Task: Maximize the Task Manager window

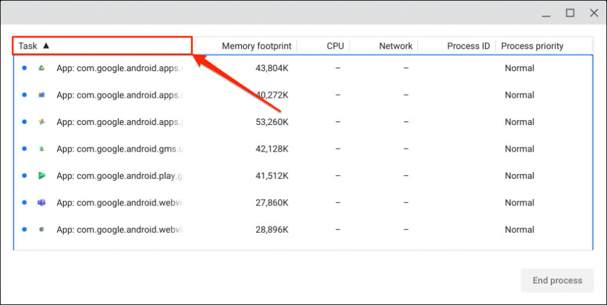Action: coord(570,13)
